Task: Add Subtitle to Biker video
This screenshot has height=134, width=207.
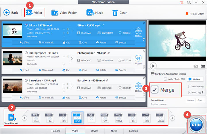Action: pos(121,42)
